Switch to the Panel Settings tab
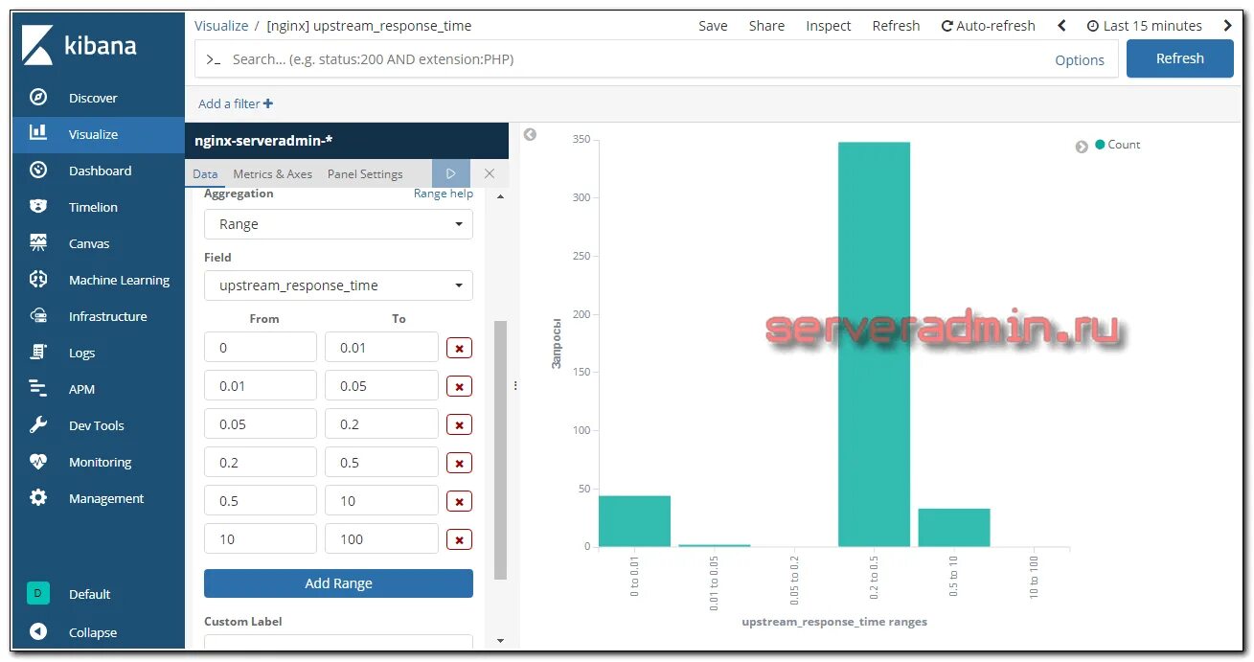1254x662 pixels. coord(365,174)
